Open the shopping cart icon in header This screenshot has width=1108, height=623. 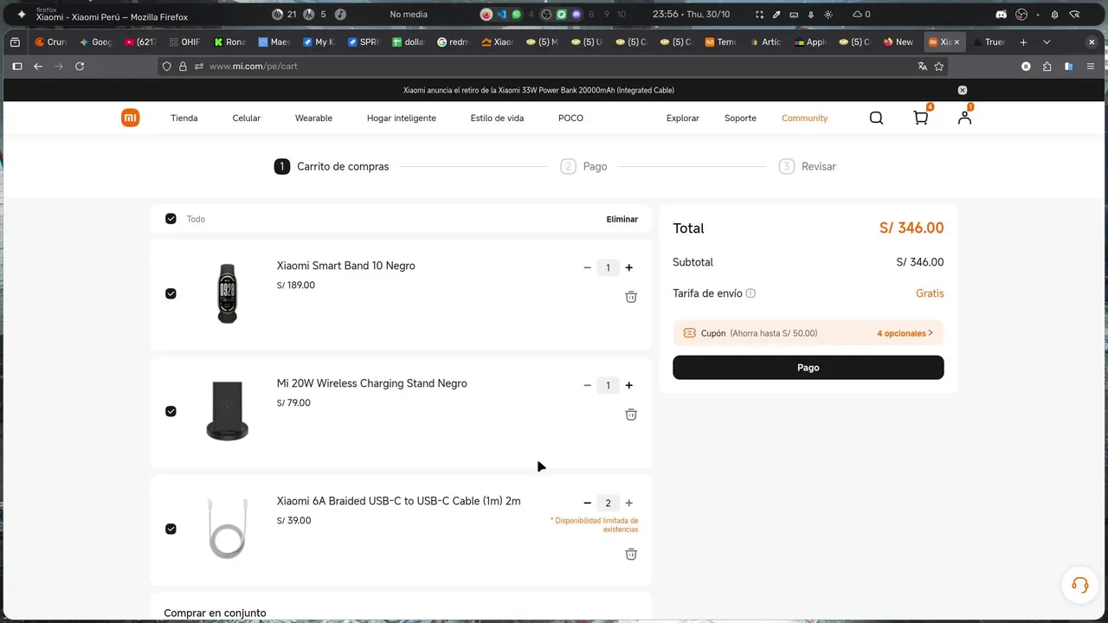coord(921,118)
